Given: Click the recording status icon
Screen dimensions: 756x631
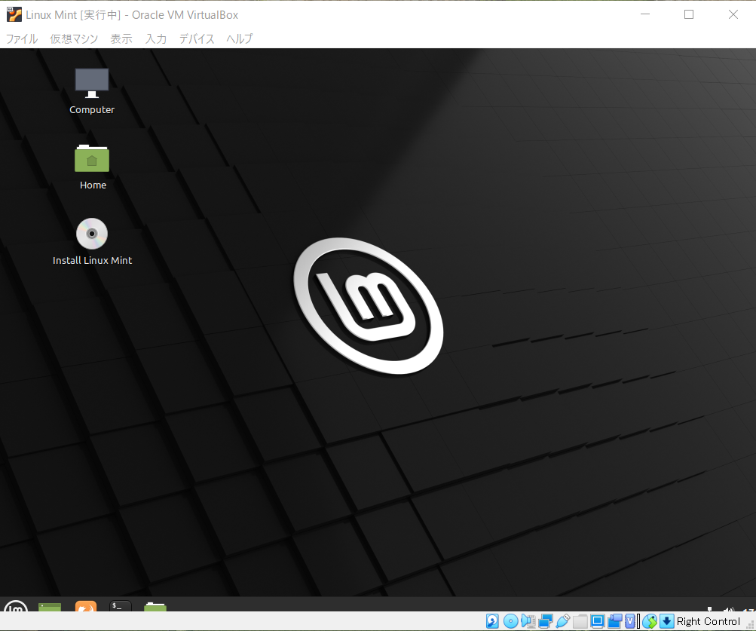Looking at the screenshot, I should (615, 621).
